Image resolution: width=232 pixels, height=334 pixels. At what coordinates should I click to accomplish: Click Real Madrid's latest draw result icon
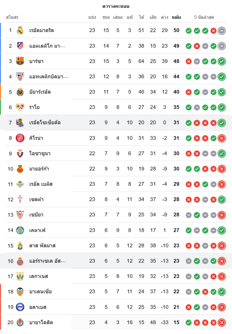pyautogui.click(x=222, y=31)
